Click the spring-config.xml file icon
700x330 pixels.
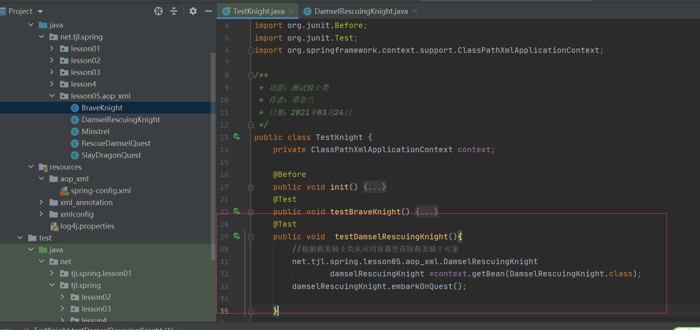point(64,191)
